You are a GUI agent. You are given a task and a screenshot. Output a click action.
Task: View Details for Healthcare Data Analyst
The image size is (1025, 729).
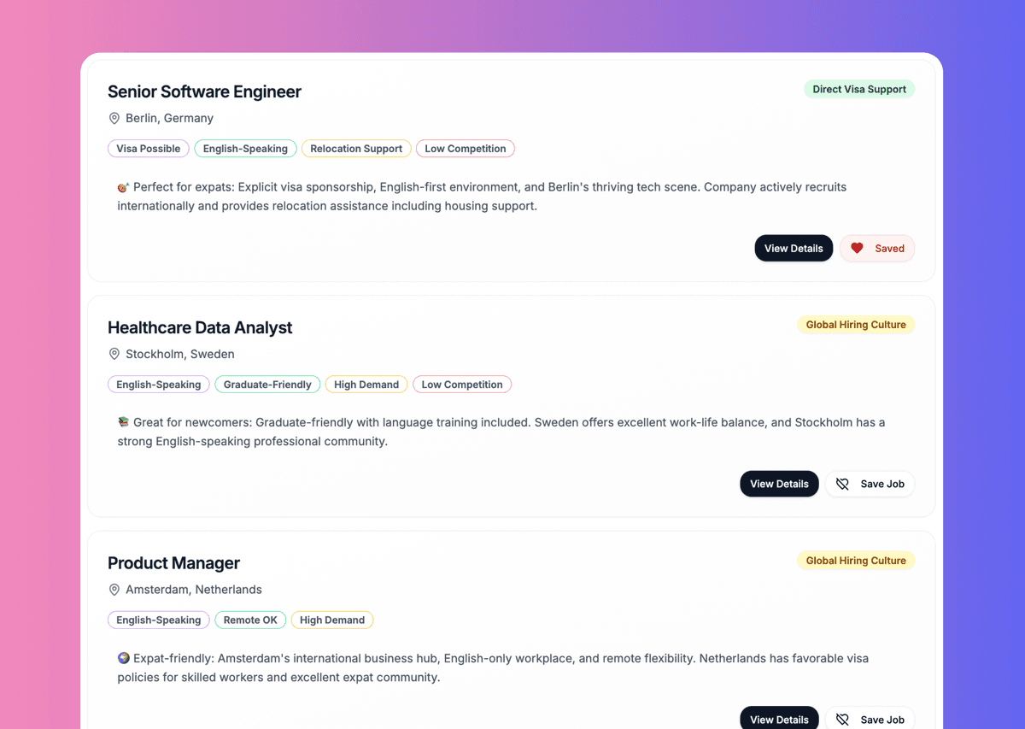click(x=779, y=484)
